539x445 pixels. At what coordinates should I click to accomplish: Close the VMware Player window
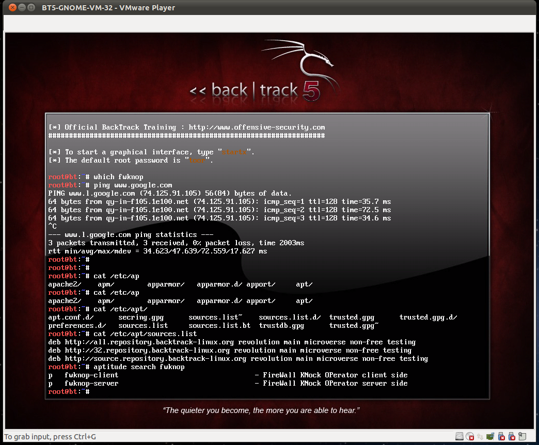click(12, 7)
